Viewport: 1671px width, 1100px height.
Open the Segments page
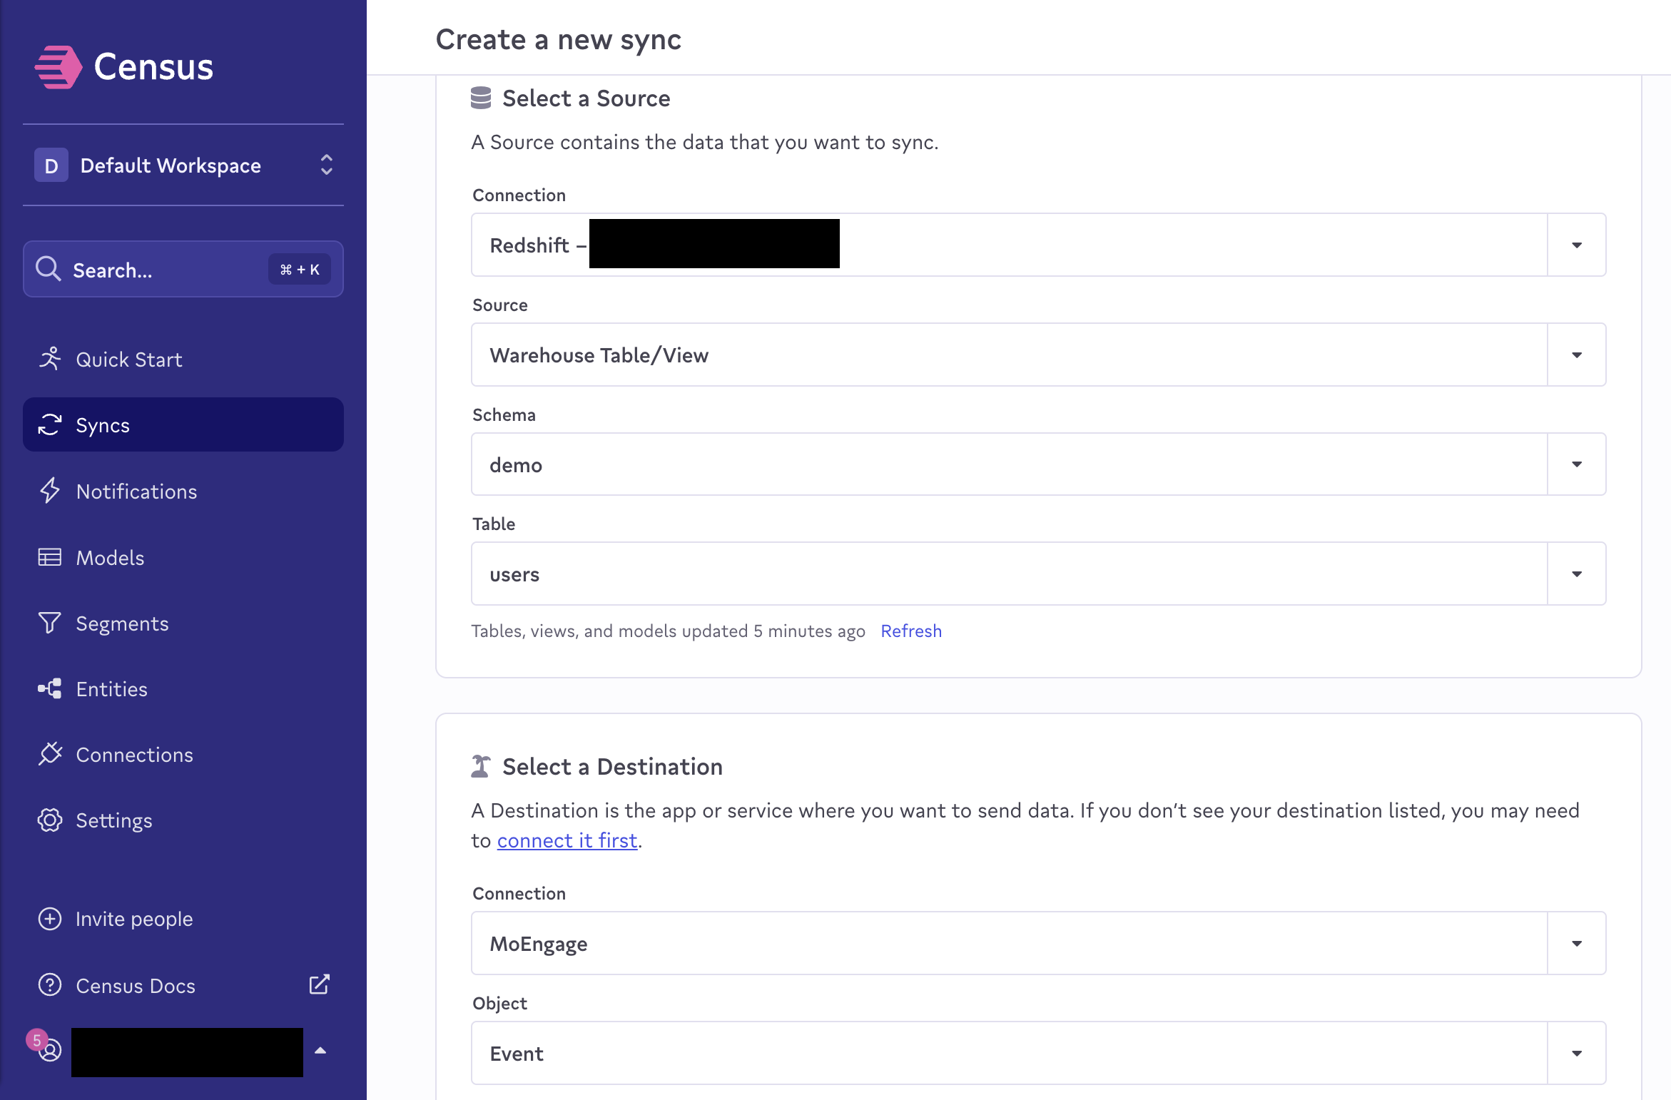[122, 623]
